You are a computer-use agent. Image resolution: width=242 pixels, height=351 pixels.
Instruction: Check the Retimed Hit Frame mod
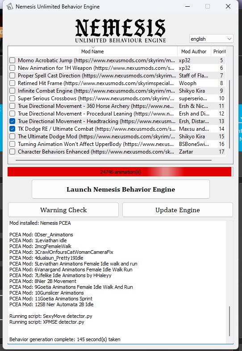(13, 83)
